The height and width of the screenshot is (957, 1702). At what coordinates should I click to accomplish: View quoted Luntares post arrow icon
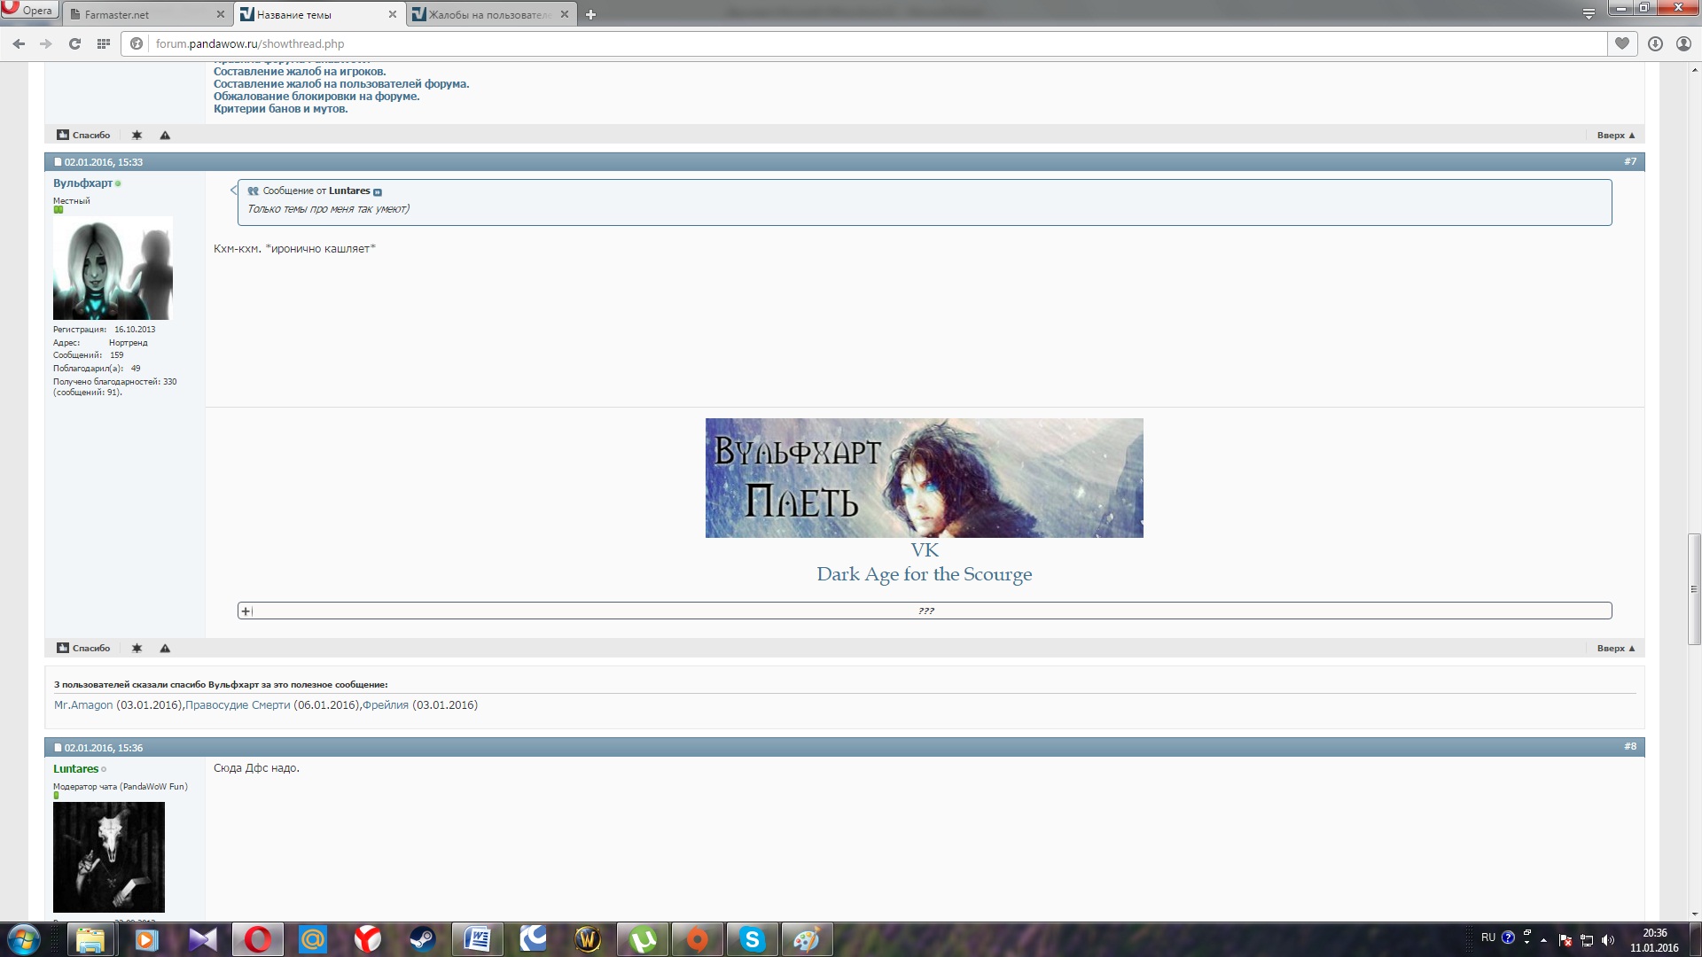point(378,191)
